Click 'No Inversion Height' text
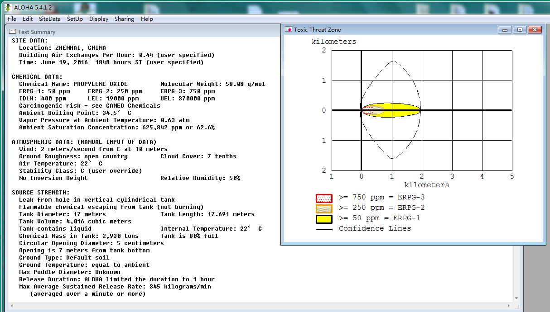The width and height of the screenshot is (550, 312). pyautogui.click(x=53, y=178)
